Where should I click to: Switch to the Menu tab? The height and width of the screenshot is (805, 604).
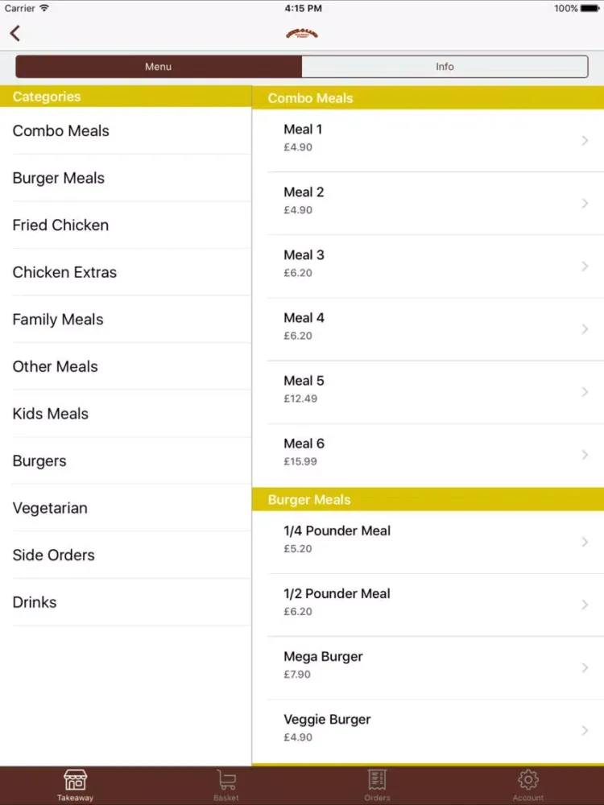tap(159, 67)
